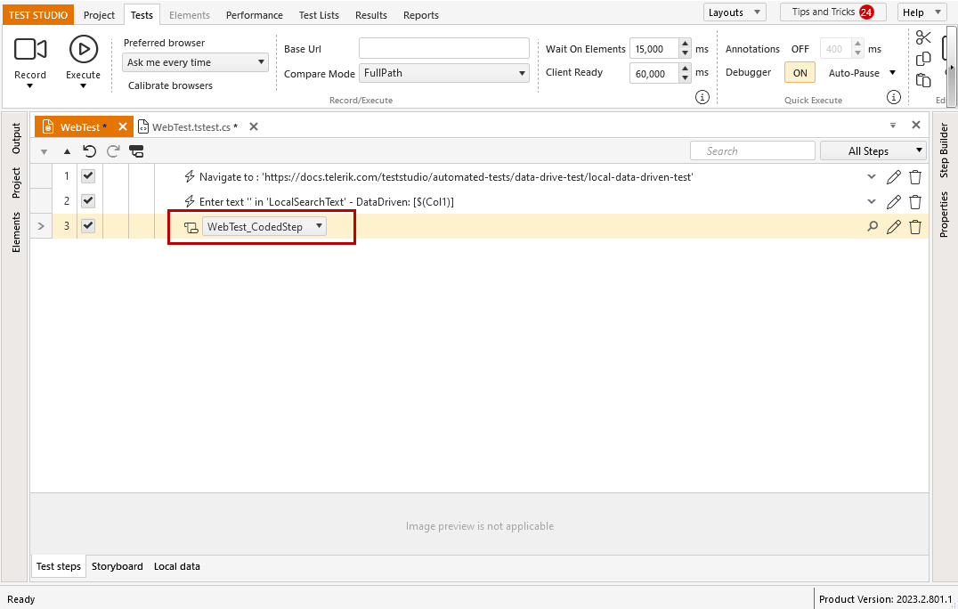Delete the WebTest_CodedStep step

pyautogui.click(x=915, y=227)
